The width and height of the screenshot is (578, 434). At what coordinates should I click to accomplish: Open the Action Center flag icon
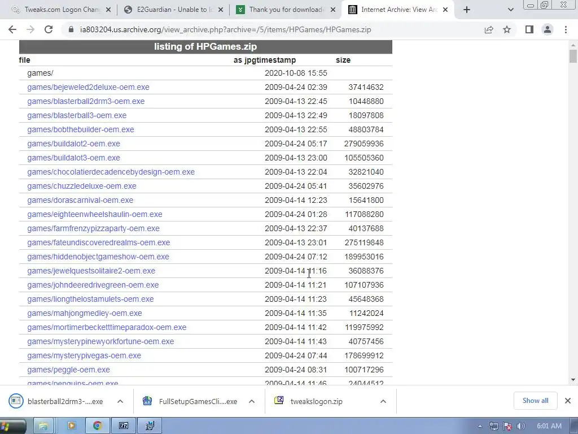(x=507, y=427)
